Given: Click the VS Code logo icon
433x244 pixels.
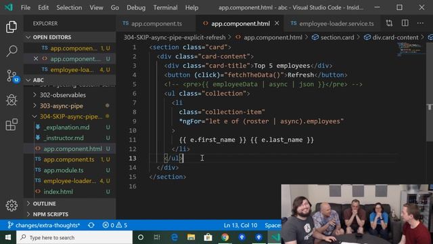Looking at the screenshot, I should point(9,7).
